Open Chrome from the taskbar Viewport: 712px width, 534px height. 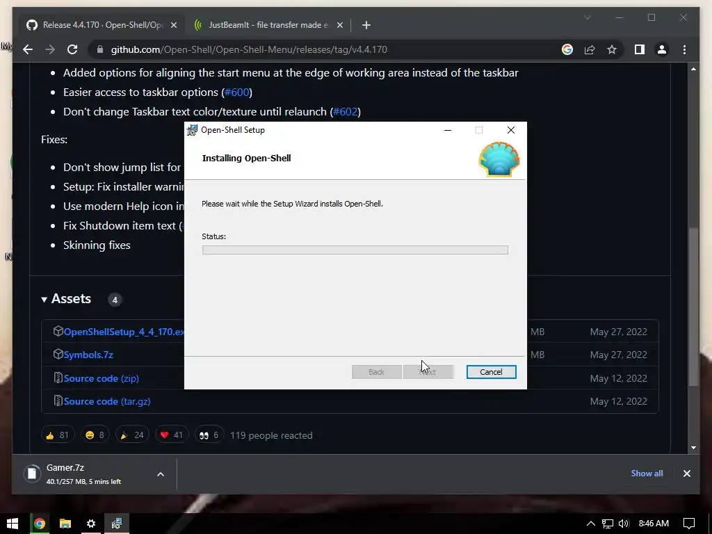tap(40, 524)
